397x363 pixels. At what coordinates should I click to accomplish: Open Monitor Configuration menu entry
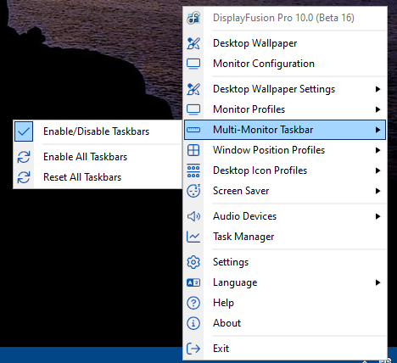pos(285,64)
